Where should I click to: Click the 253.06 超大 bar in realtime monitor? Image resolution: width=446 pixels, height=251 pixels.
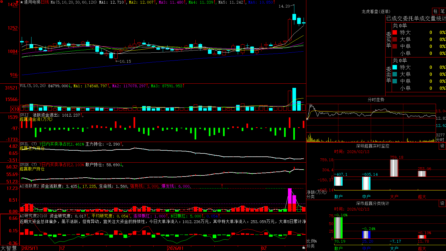point(422,174)
